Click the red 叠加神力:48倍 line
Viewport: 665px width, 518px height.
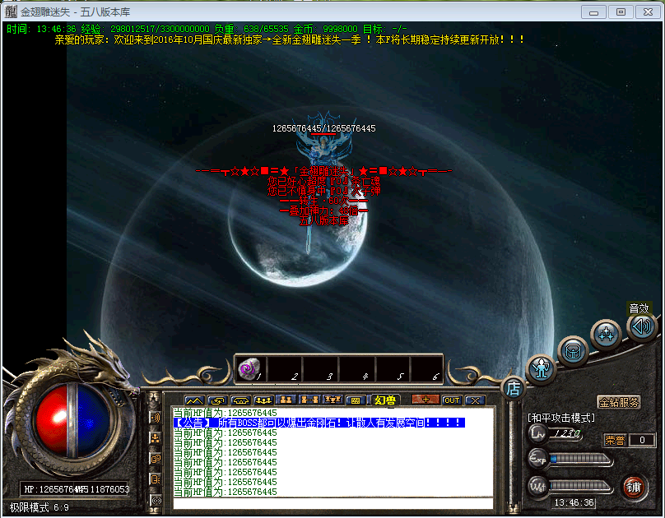point(323,210)
